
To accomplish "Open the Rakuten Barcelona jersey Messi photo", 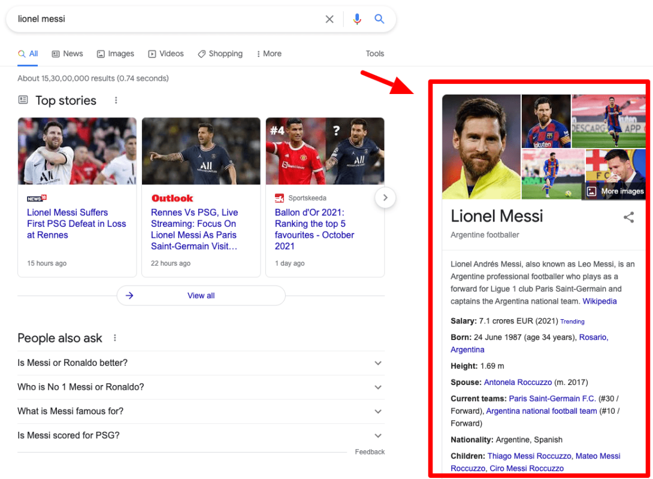I will pyautogui.click(x=546, y=121).
